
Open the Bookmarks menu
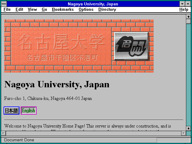coord(63,10)
